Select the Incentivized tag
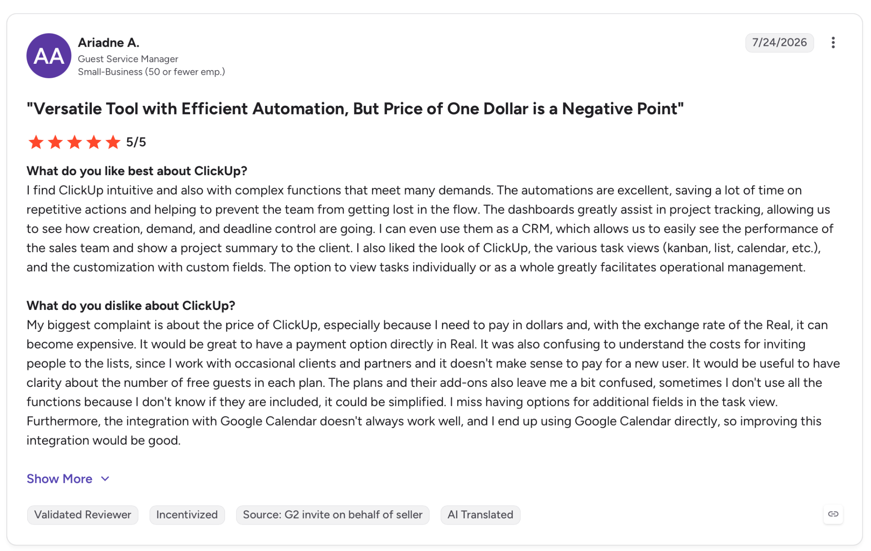This screenshot has width=871, height=551. point(187,514)
